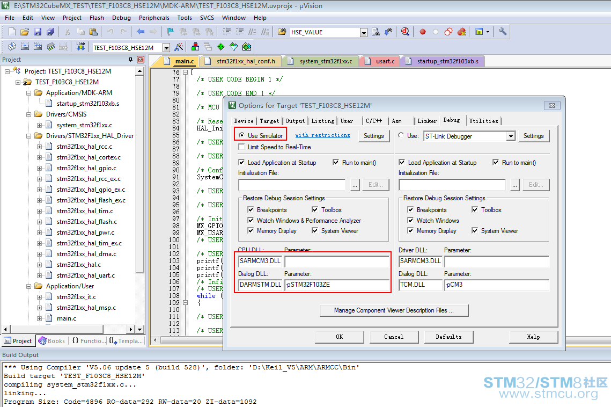Image resolution: width=611 pixels, height=407 pixels.
Task: Switch to Utilities tab
Action: (483, 121)
